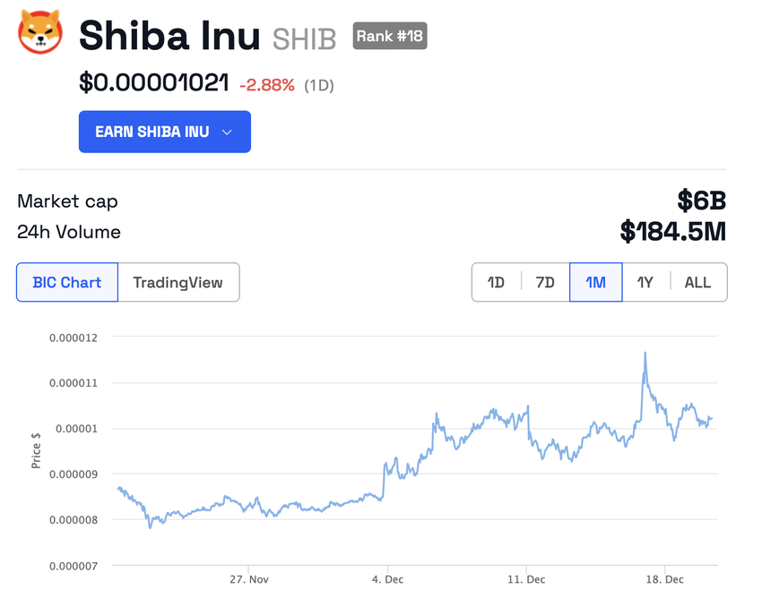Image resolution: width=762 pixels, height=615 pixels.
Task: Click the highest price spike on chart
Action: (645, 354)
